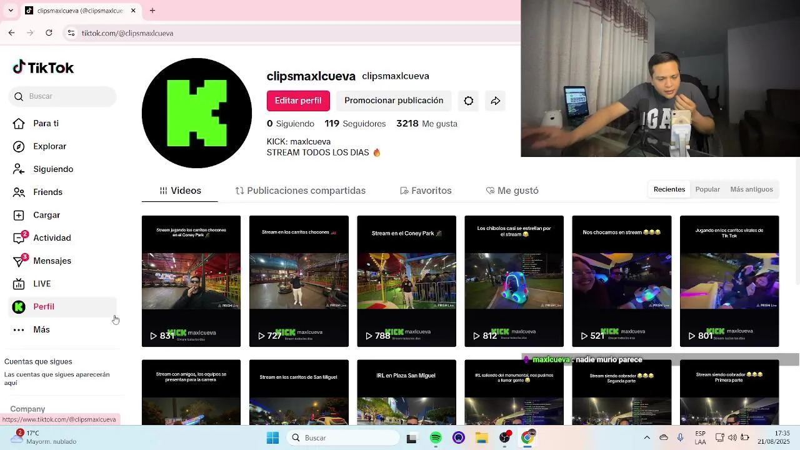Image resolution: width=800 pixels, height=450 pixels.
Task: Switch to Me gustó tab
Action: tap(512, 191)
